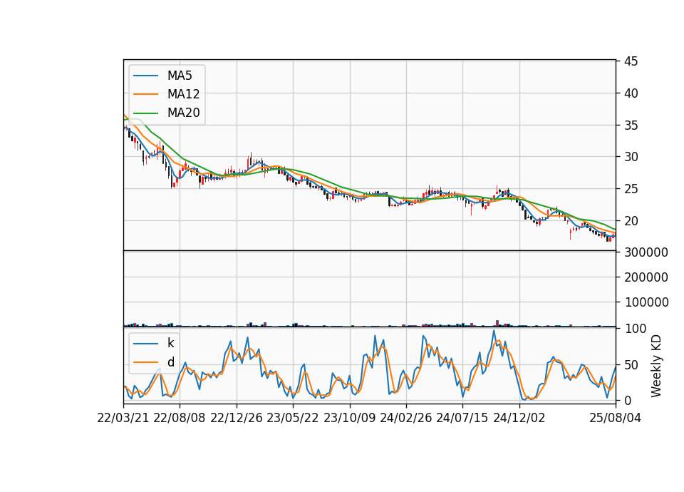The image size is (684, 492).
Task: Click the blue MA5 legend line sample
Action: pyautogui.click(x=145, y=76)
